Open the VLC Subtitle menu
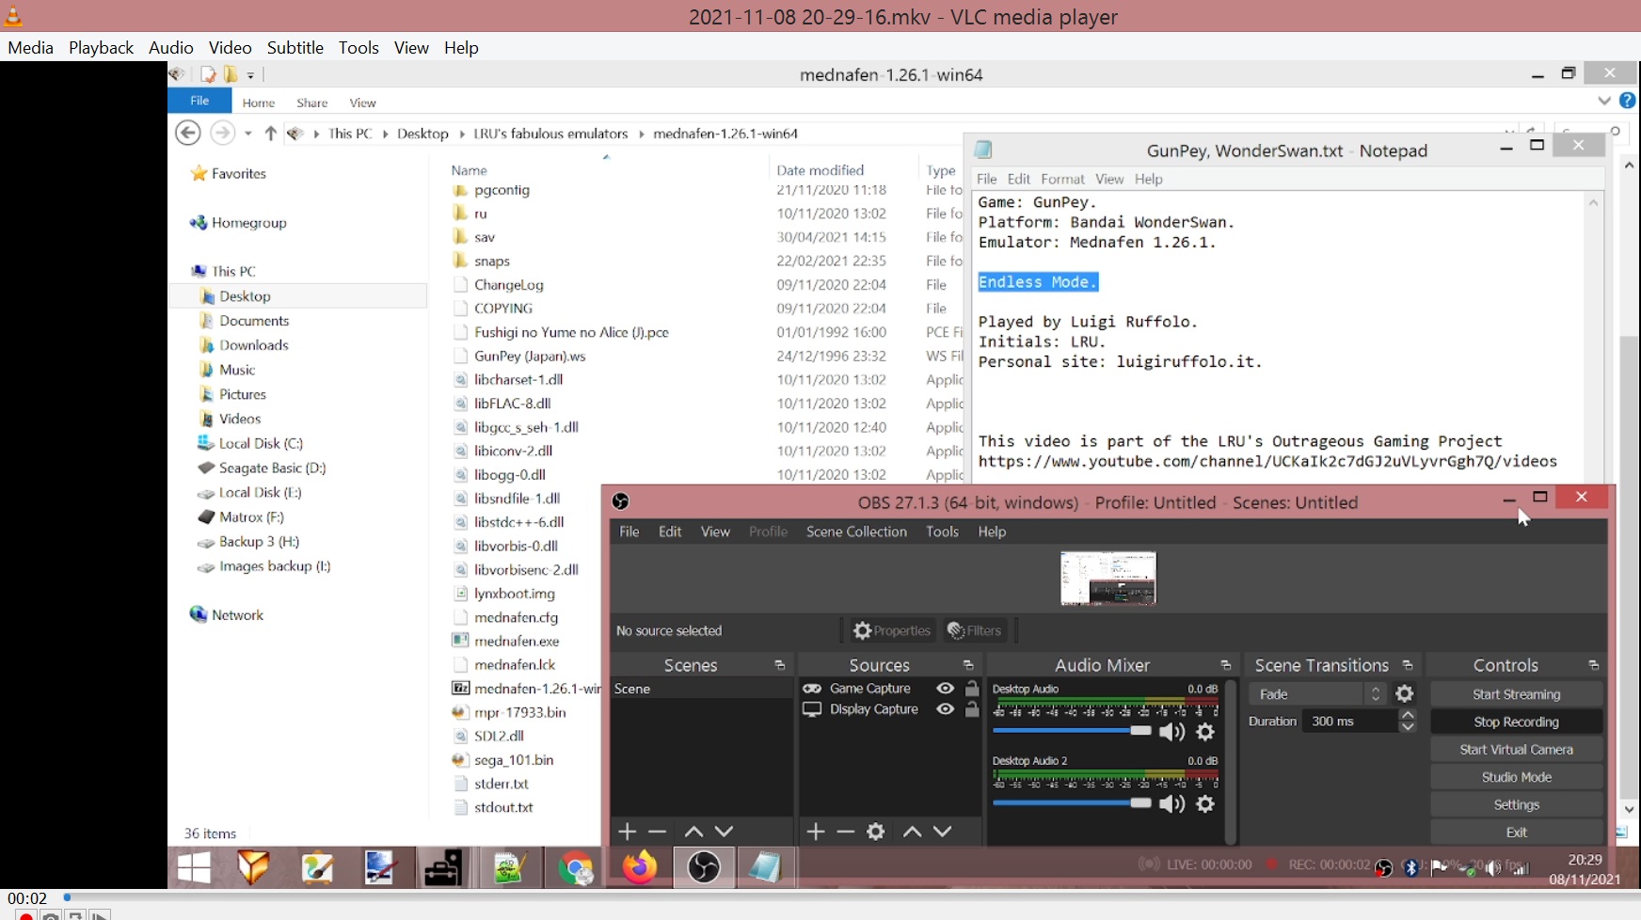Image resolution: width=1641 pixels, height=920 pixels. 295,47
